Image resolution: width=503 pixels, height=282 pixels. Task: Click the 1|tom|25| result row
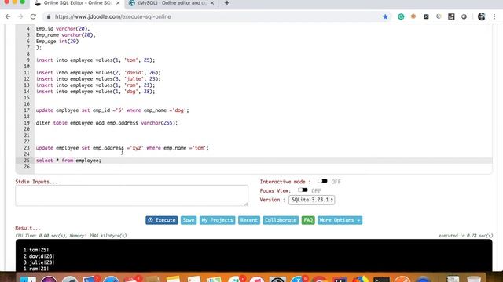[36, 250]
